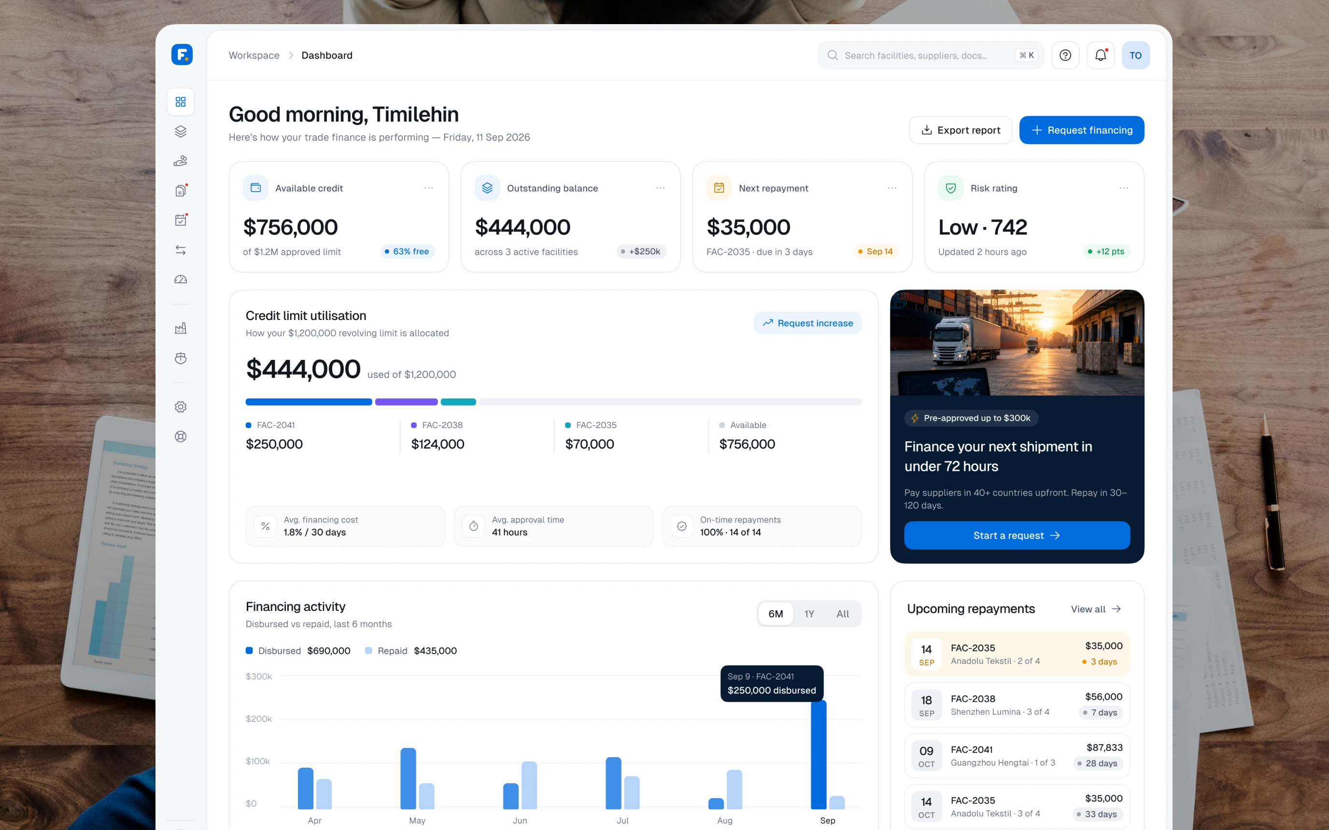Open the 09 OCT FAC-2041 repayment row

(1017, 756)
